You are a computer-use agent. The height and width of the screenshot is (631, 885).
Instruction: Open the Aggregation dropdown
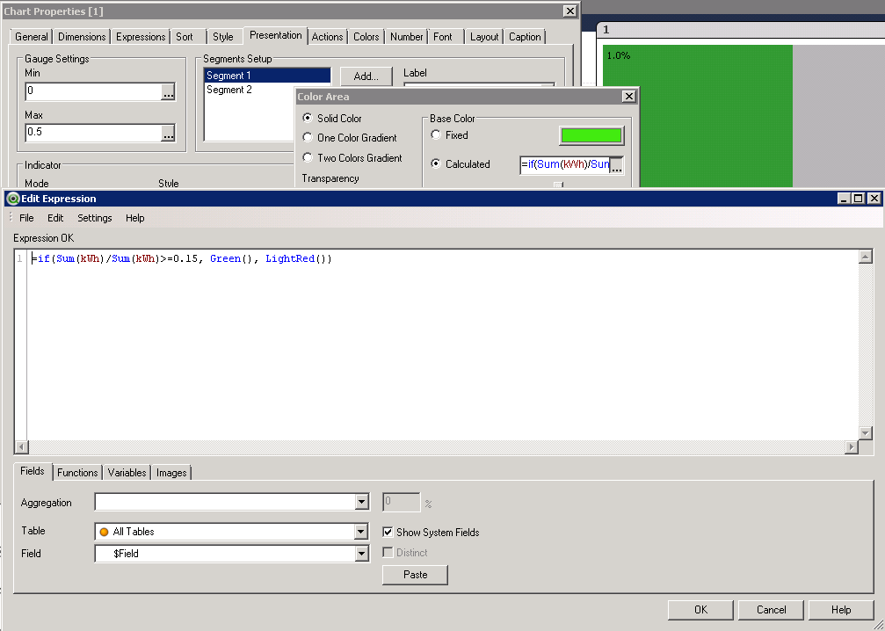pos(362,502)
